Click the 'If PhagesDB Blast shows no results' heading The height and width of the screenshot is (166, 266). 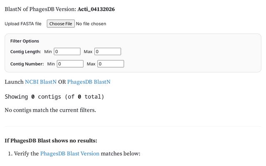point(51,141)
